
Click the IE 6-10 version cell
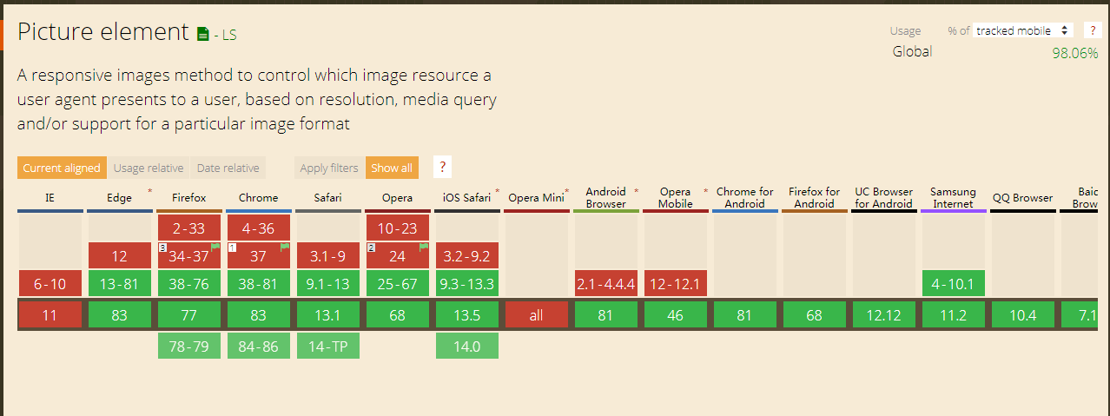pos(50,283)
